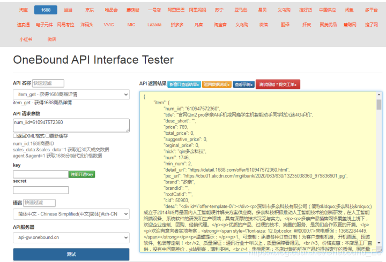Open the 洋码头 tab
The height and width of the screenshot is (262, 386).
87,25
